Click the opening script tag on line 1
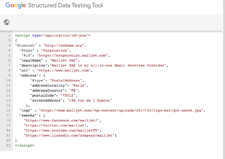 click(x=53, y=35)
